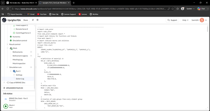The height and width of the screenshot is (111, 210).
Task: Click the Fixed support 1 triangle icon
Action: pos(14,25)
